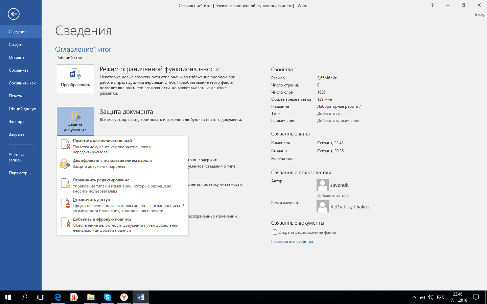Select Печать in sidebar
487x304 pixels.
click(x=21, y=96)
